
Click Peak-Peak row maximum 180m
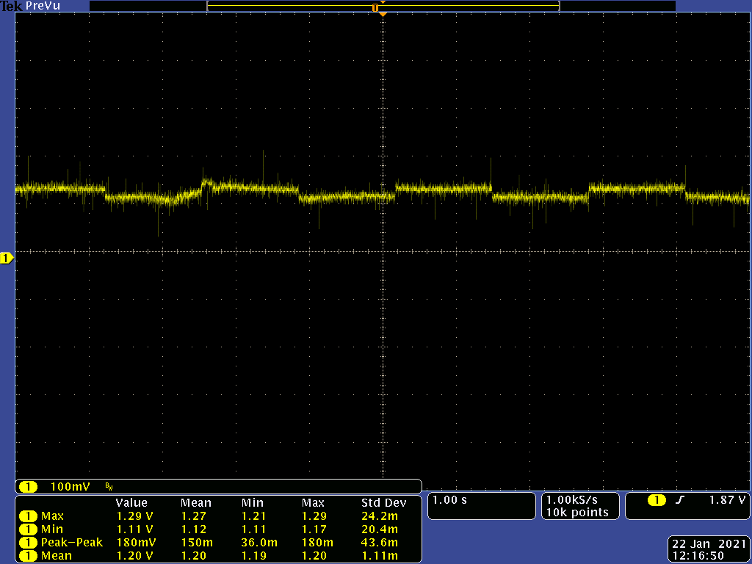coord(317,543)
